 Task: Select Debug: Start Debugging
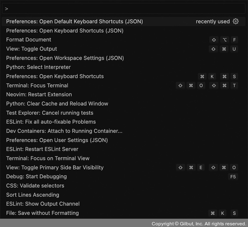pos(36,177)
